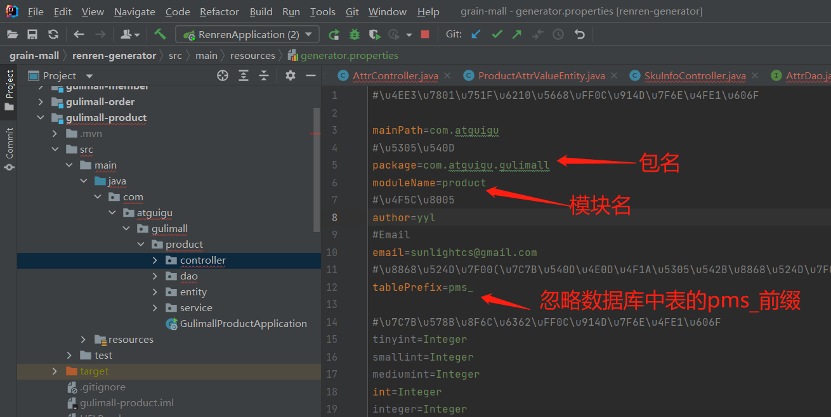Select the .gitignore file
Screen dimensions: 831x417
coord(102,387)
